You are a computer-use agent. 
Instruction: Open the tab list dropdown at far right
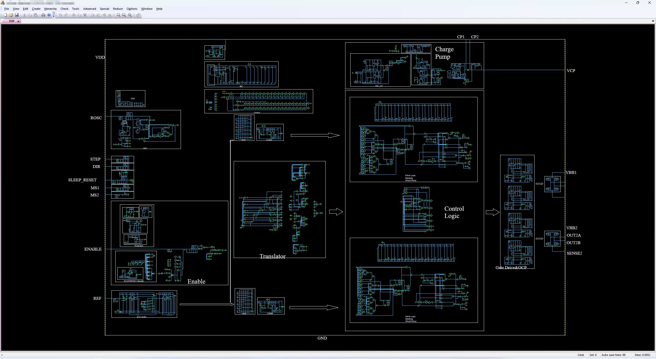(x=653, y=21)
